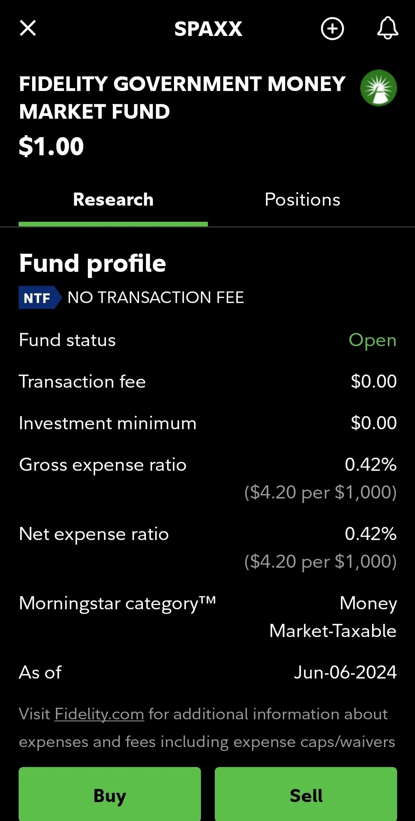Tap the blue NTF badge
Image resolution: width=415 pixels, height=821 pixels.
pyautogui.click(x=39, y=298)
